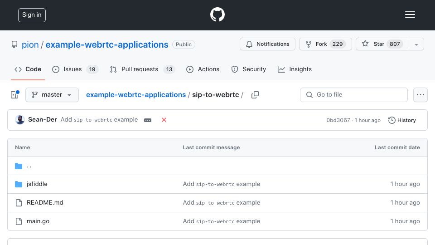435x245 pixels.
Task: Open the master branch selector dropdown
Action: pos(52,95)
